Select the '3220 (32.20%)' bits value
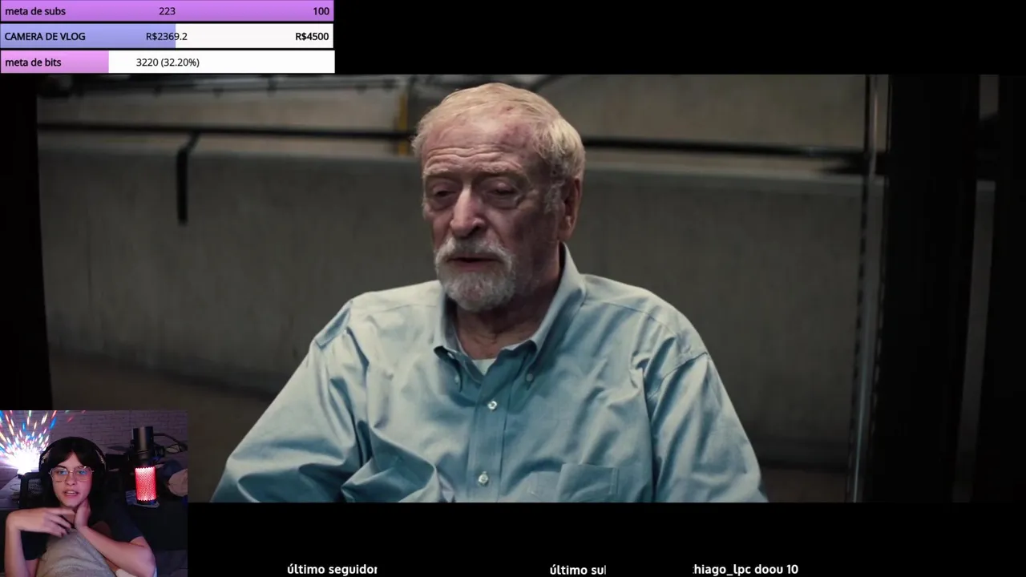Screen dimensions: 1026x577 tap(168, 62)
